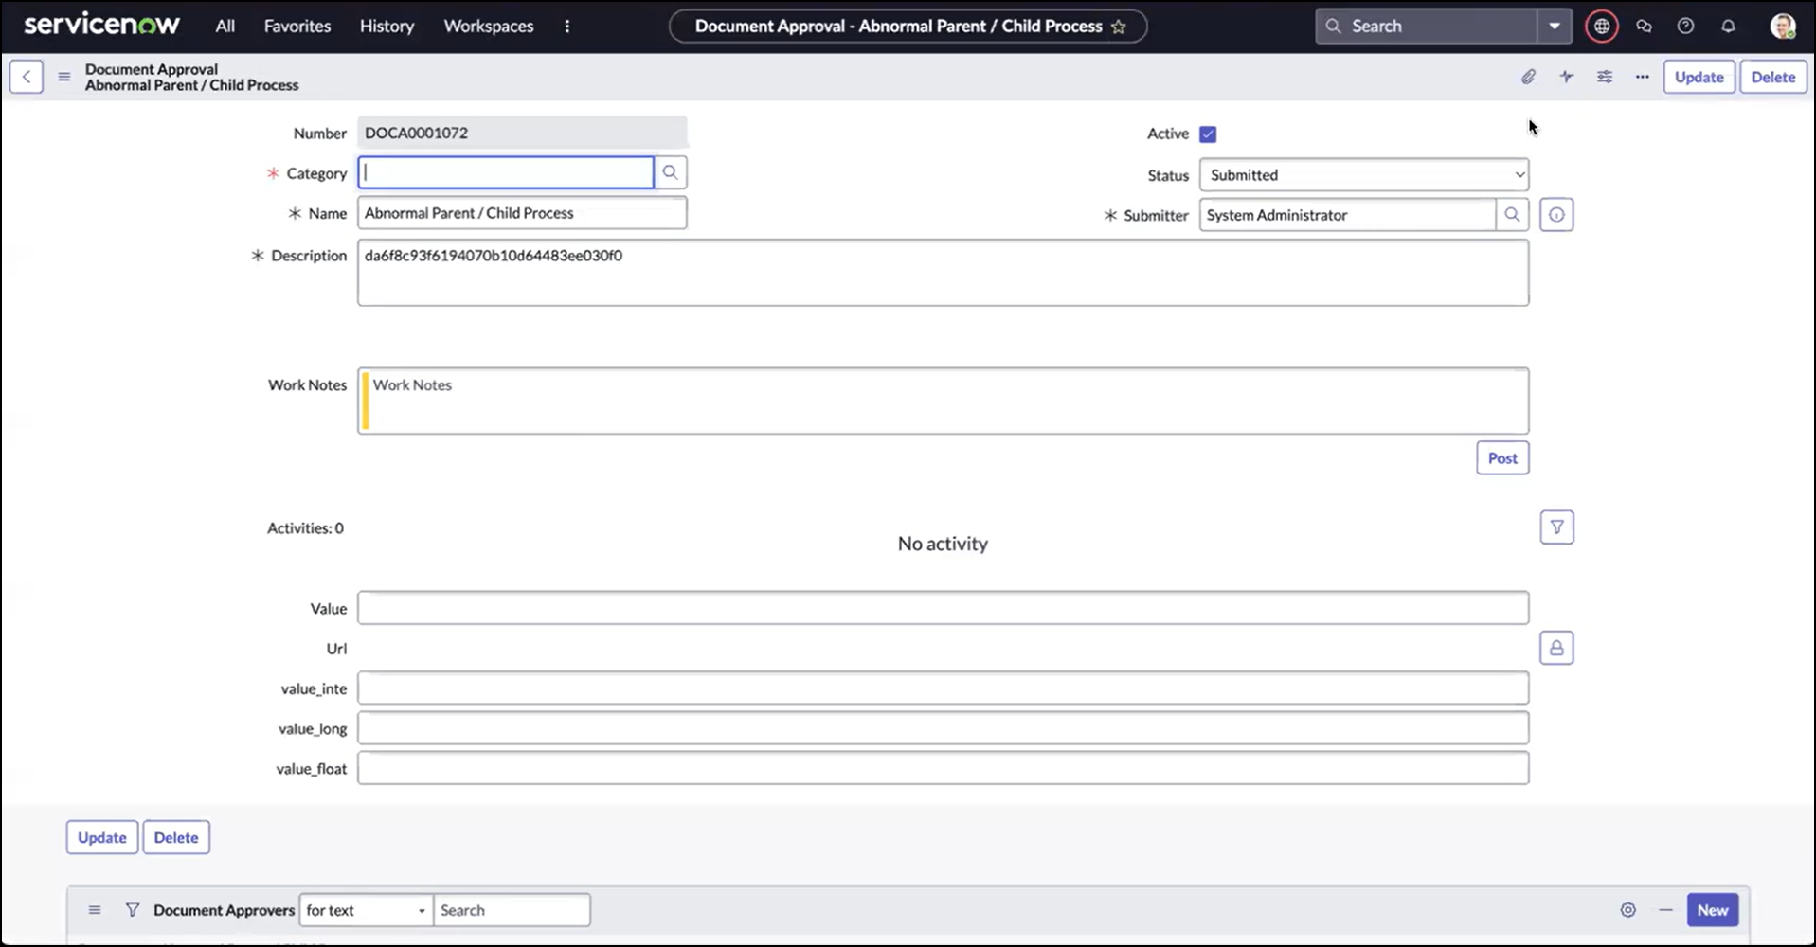1816x947 pixels.
Task: Expand the 'for text' search field dropdown
Action: 366,910
